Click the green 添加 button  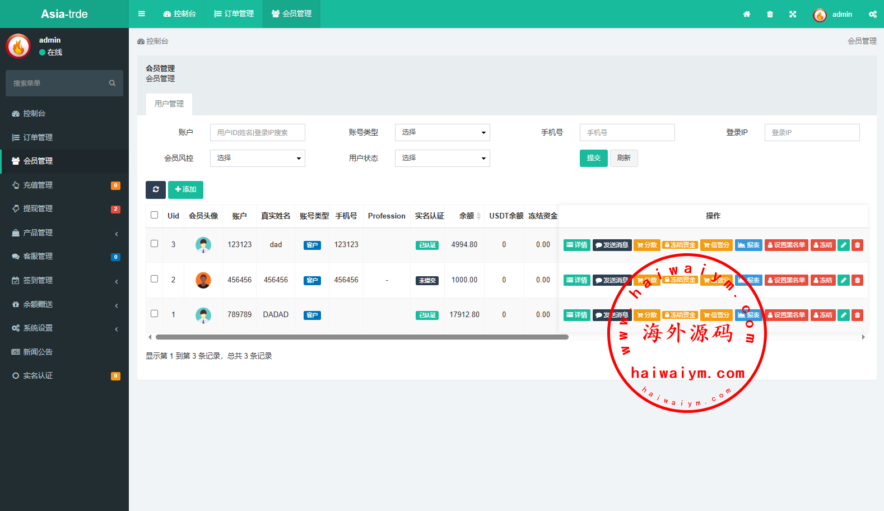point(185,189)
